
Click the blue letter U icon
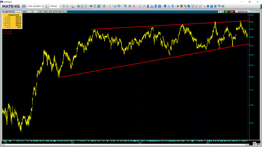point(115,6)
